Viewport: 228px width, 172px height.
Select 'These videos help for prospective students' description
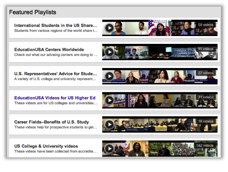(x=55, y=127)
